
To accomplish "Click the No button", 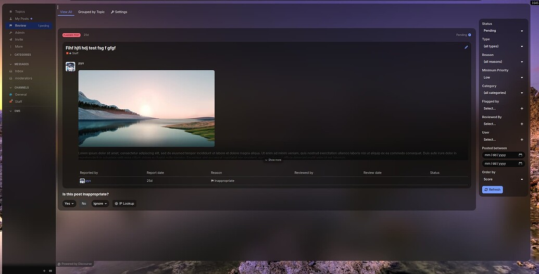I will [84, 204].
